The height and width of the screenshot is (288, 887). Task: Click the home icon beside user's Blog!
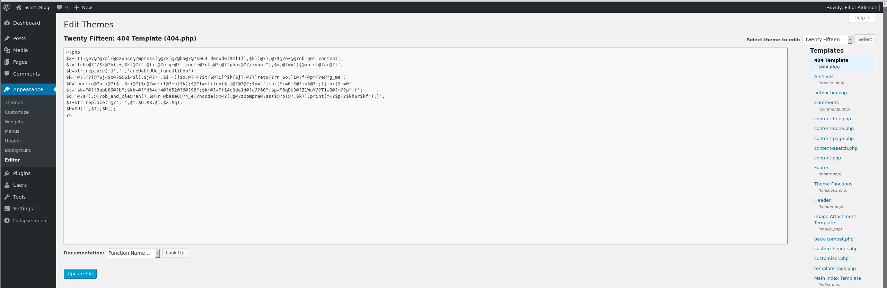tap(19, 7)
